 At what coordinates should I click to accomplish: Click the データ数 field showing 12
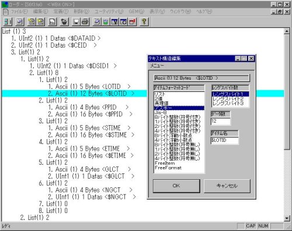click(x=220, y=121)
